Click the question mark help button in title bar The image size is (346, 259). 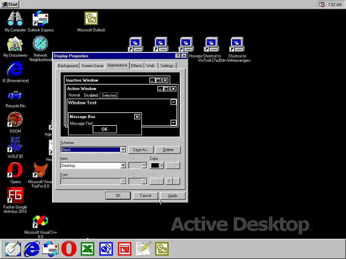pos(178,56)
